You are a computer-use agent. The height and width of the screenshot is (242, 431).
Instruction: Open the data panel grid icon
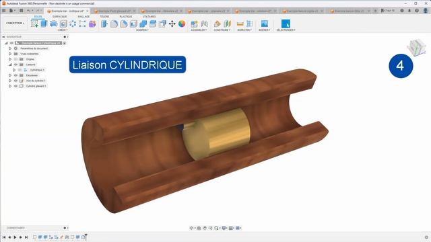pyautogui.click(x=4, y=11)
